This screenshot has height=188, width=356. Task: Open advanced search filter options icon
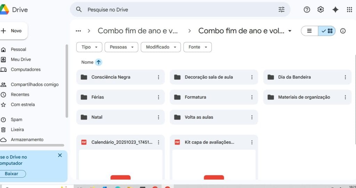281,10
